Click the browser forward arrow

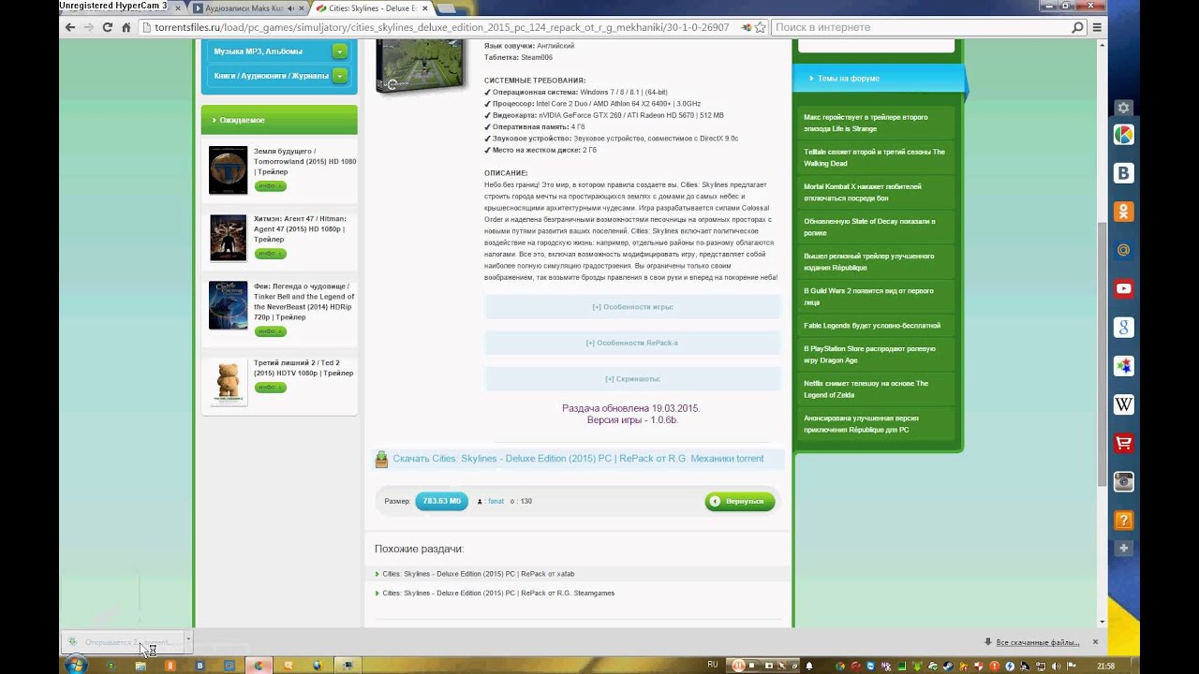(x=88, y=27)
